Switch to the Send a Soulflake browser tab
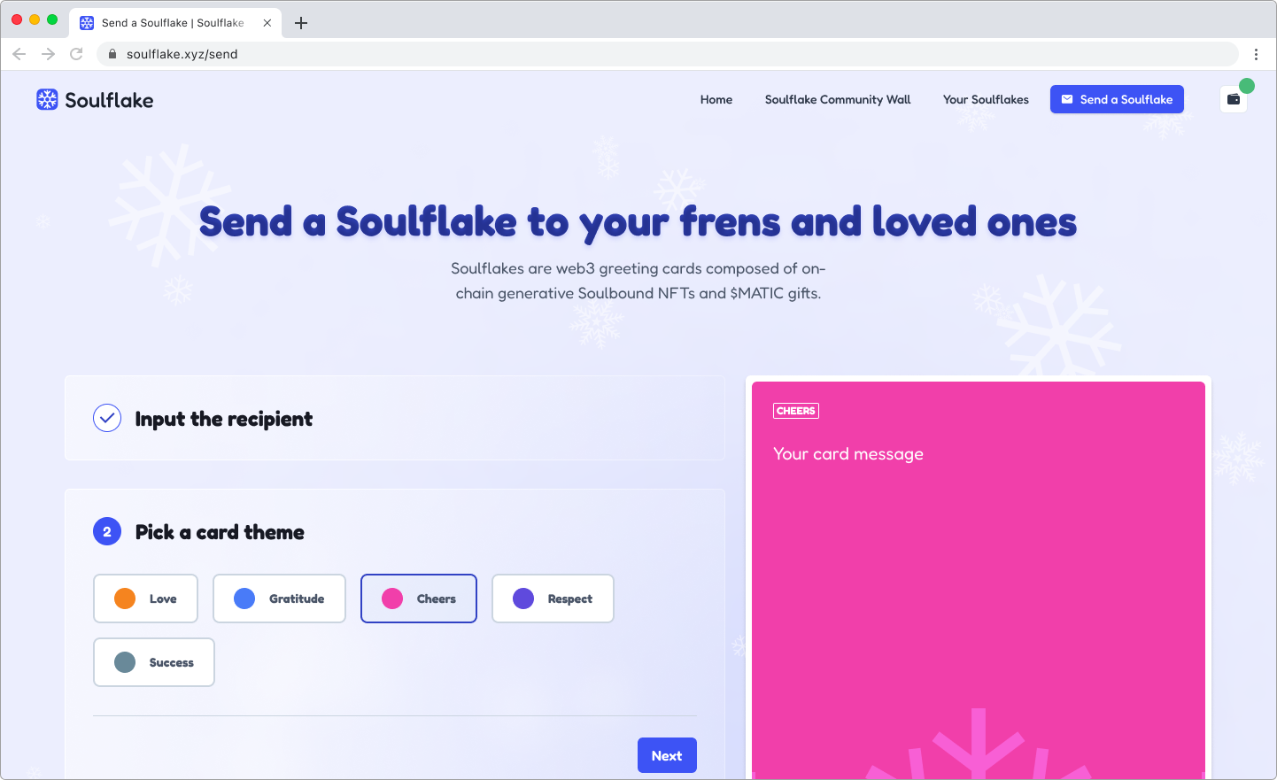Image resolution: width=1277 pixels, height=780 pixels. pos(175,23)
